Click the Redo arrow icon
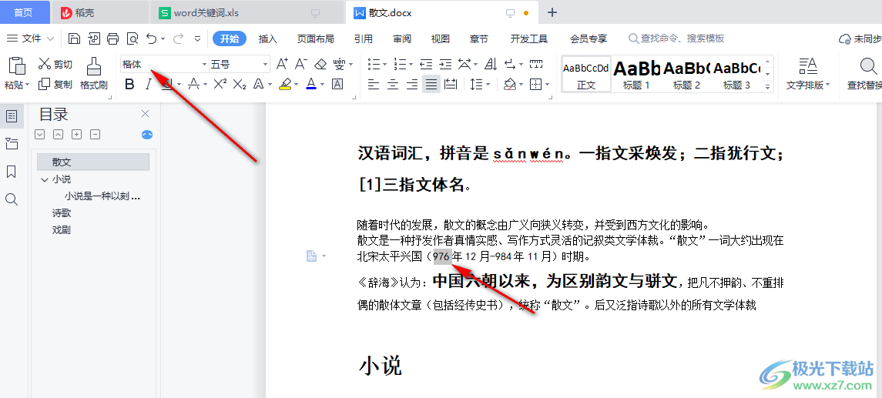 pos(178,38)
